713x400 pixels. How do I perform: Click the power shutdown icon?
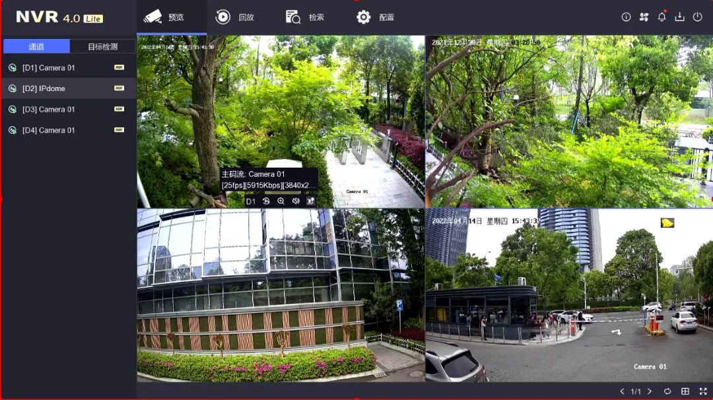[x=697, y=17]
